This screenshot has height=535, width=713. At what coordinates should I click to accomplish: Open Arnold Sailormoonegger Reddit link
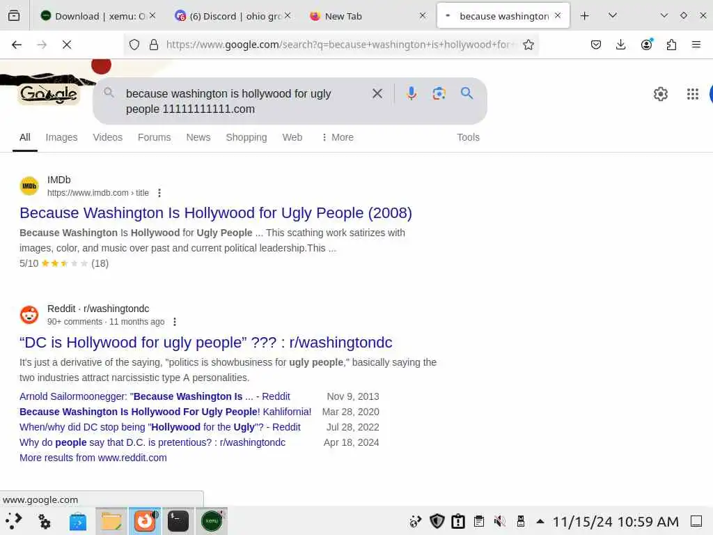coord(155,396)
